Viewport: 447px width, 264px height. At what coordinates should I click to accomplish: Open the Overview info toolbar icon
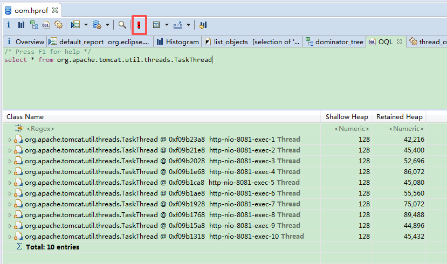[x=9, y=25]
